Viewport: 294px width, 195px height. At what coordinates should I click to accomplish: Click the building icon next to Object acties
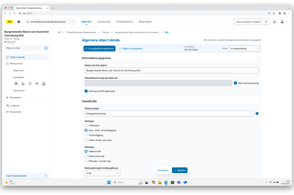(46, 48)
